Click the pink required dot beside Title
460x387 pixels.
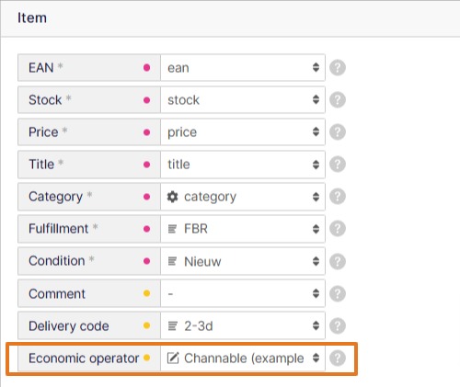click(x=146, y=165)
